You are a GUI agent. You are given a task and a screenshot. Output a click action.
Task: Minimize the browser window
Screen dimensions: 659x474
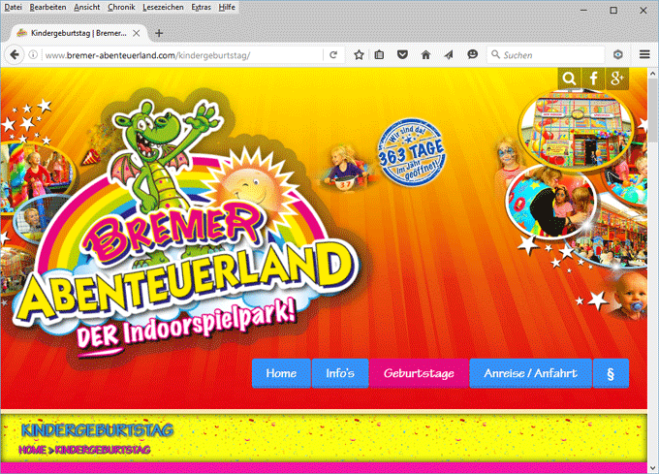click(583, 10)
